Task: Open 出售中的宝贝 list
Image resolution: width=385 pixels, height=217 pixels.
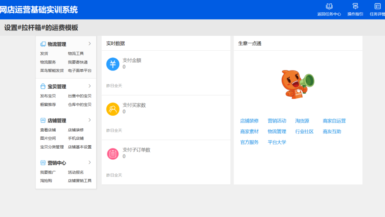Action: coord(80,96)
